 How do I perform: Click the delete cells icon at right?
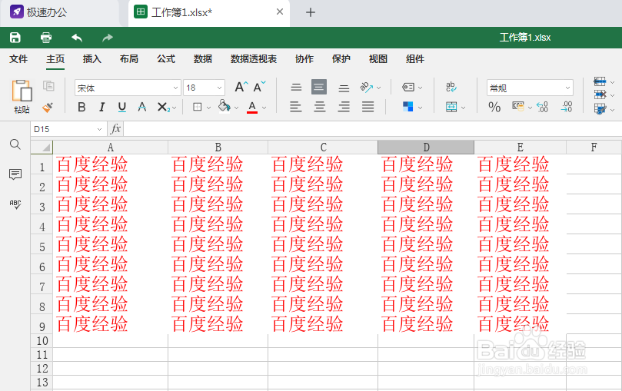(x=600, y=94)
